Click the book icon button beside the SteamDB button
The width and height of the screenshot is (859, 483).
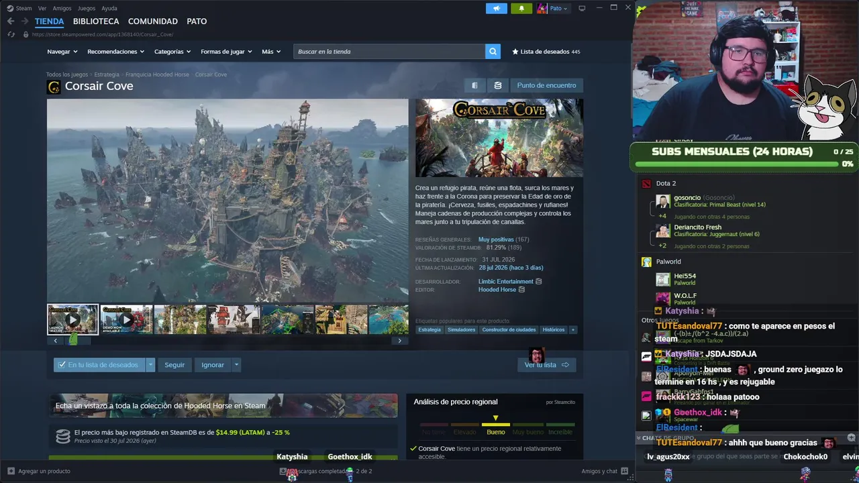[474, 85]
